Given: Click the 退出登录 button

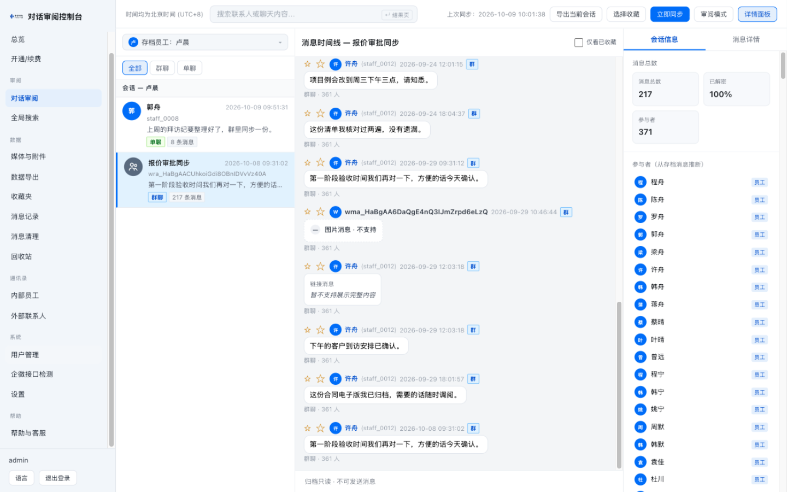Looking at the screenshot, I should 57,478.
